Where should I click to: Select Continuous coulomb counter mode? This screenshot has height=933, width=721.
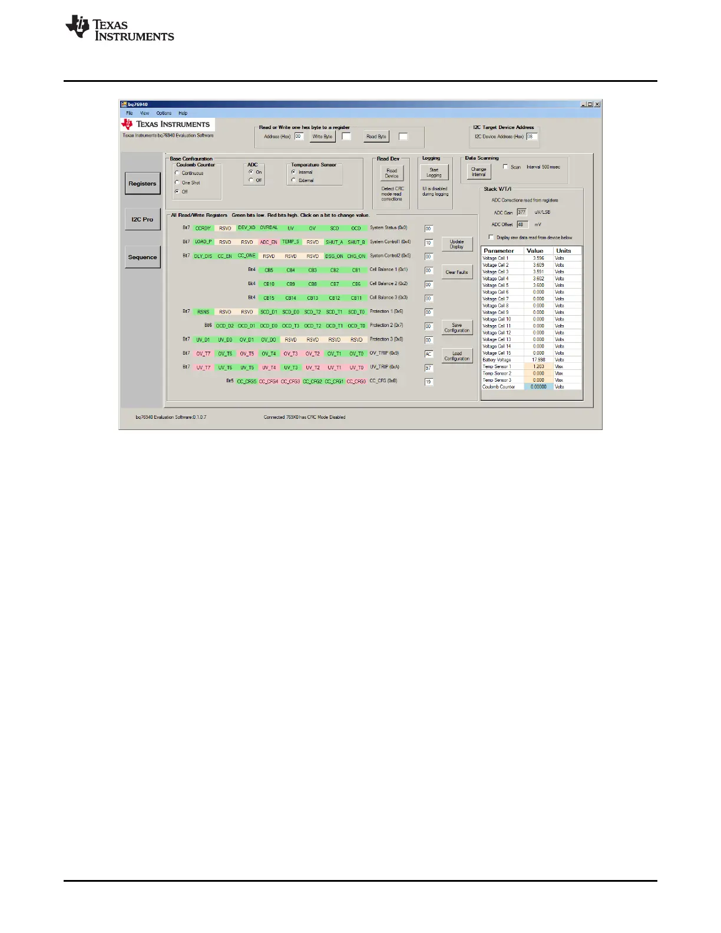coord(177,173)
